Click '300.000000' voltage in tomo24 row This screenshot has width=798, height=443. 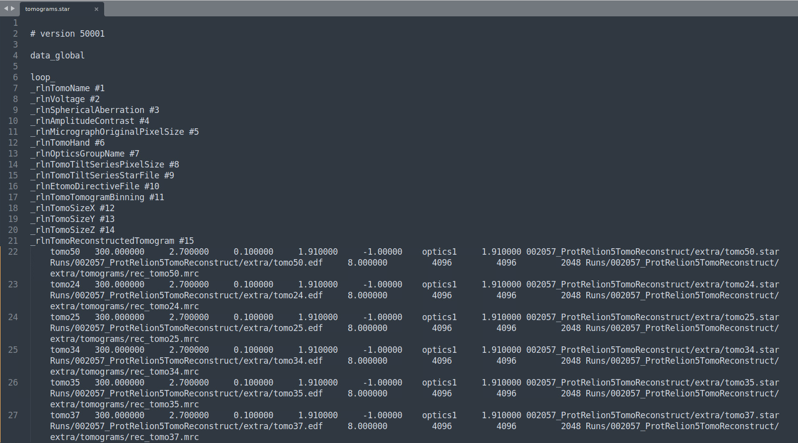click(120, 284)
